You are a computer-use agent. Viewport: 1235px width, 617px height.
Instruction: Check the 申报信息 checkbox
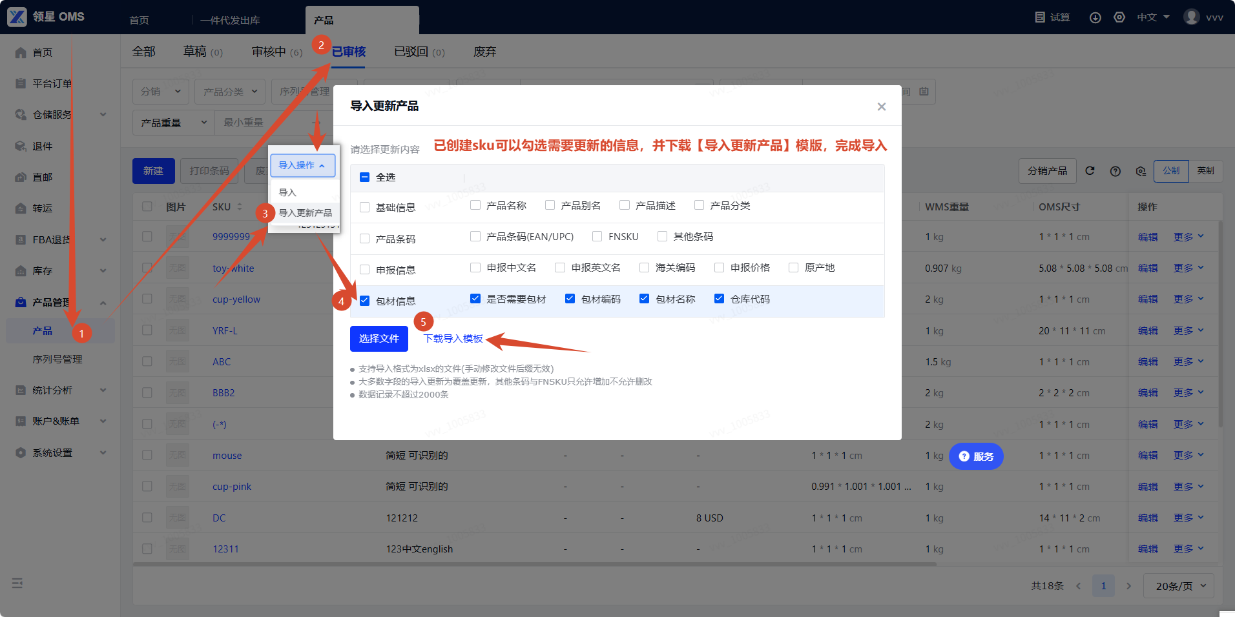tap(364, 270)
